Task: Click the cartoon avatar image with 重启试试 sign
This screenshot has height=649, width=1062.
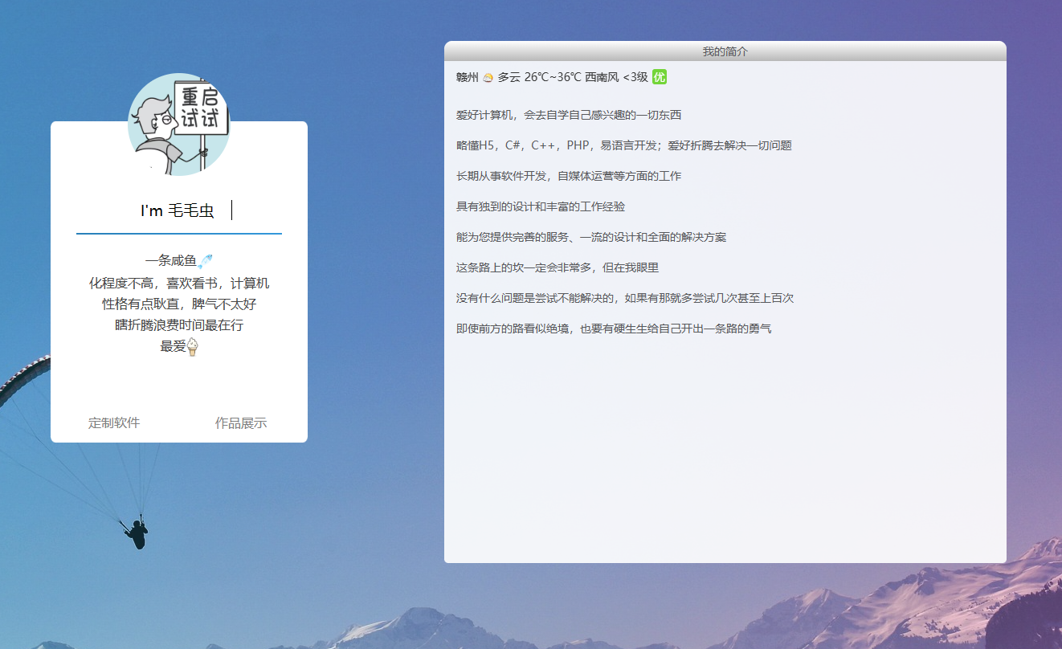Action: point(179,124)
